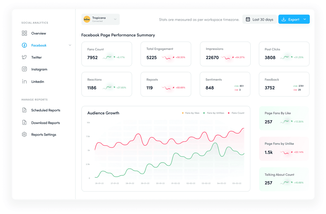Switch to the Linkedin section
Viewport: 326px width, 214px height.
(x=37, y=81)
